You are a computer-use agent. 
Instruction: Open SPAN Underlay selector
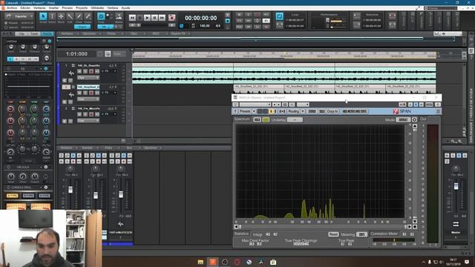[295, 120]
